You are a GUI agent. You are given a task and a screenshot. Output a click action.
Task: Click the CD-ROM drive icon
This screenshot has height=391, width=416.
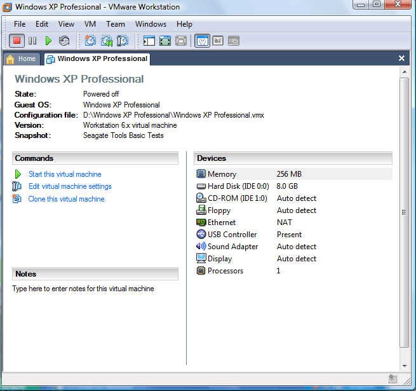pos(201,198)
